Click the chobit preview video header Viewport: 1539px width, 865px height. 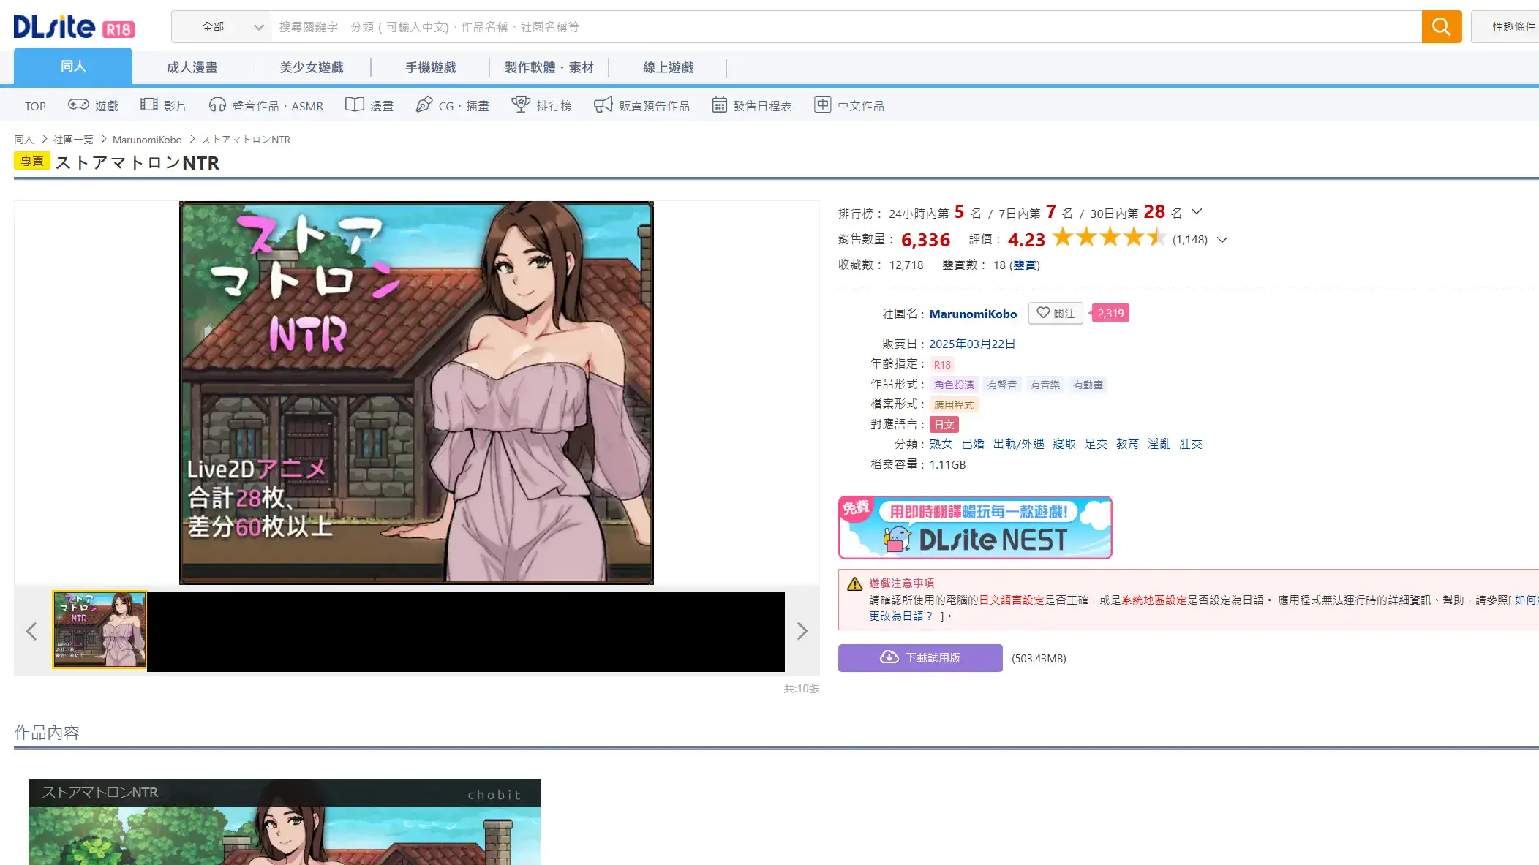coord(285,793)
